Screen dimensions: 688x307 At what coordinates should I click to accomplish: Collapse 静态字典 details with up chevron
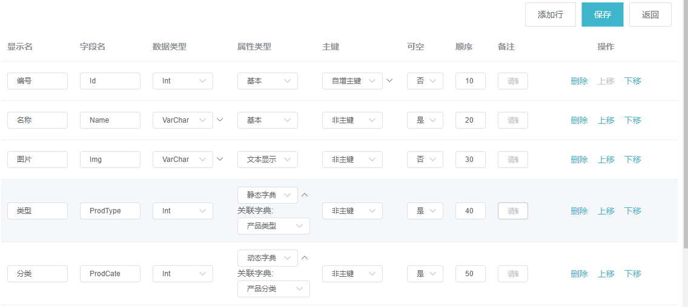[305, 195]
